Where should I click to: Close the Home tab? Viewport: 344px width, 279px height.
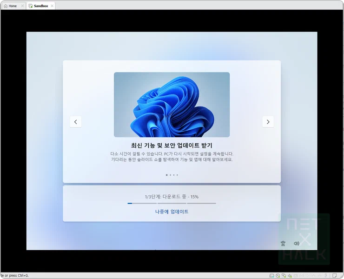[x=22, y=6]
